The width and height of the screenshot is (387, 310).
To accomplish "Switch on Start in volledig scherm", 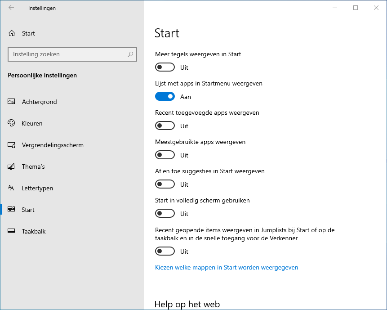I will 165,214.
